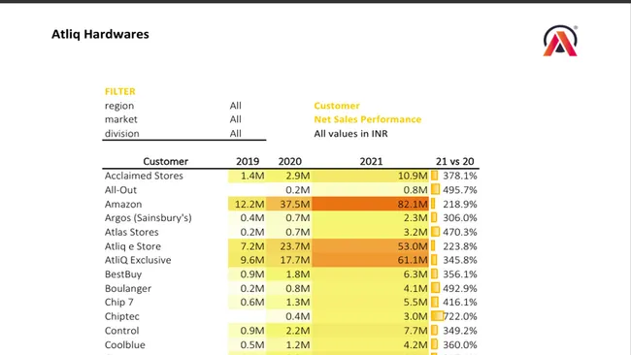Click the '21 vs 20' column header
The height and width of the screenshot is (355, 631).
454,162
